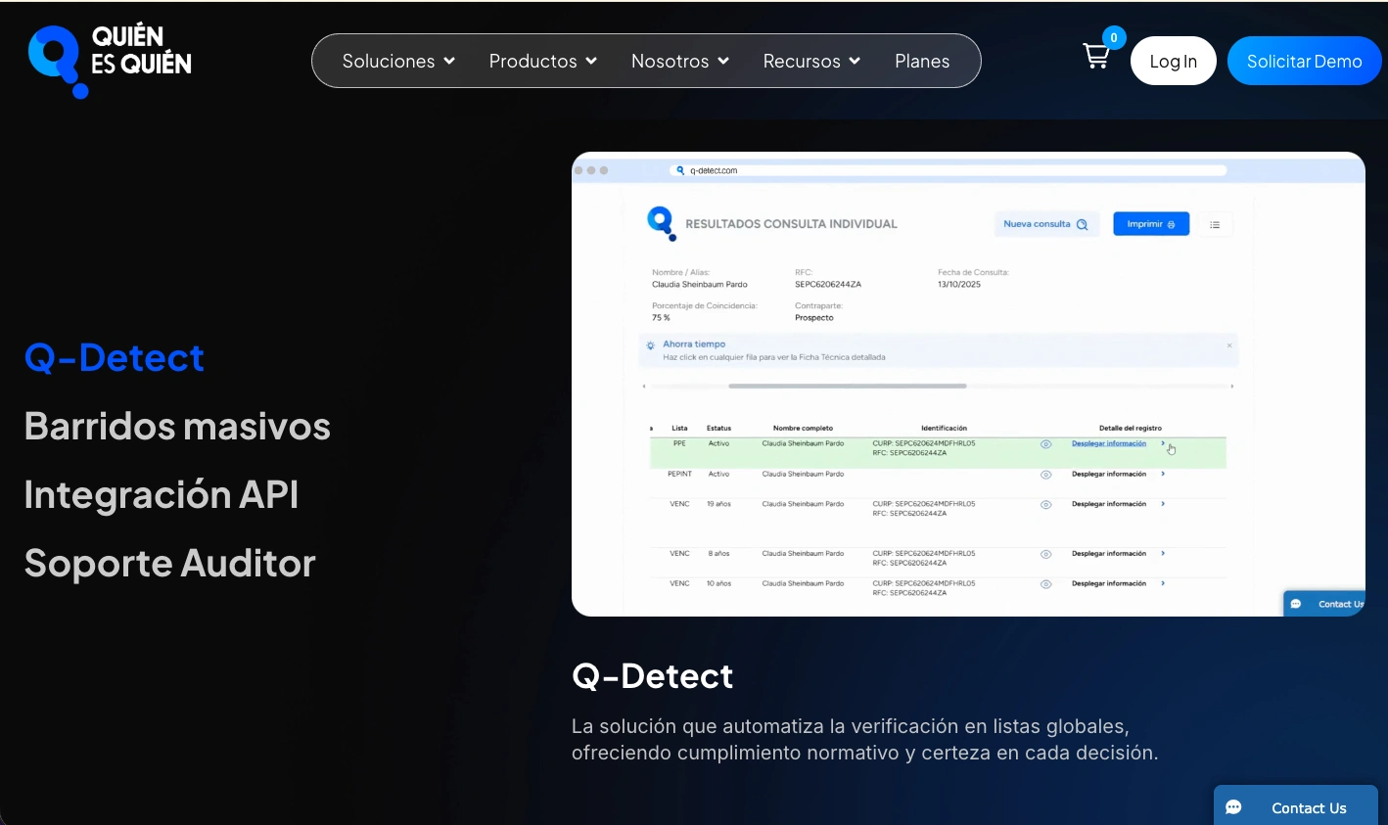Click the Nueva consulta button

tap(1046, 224)
